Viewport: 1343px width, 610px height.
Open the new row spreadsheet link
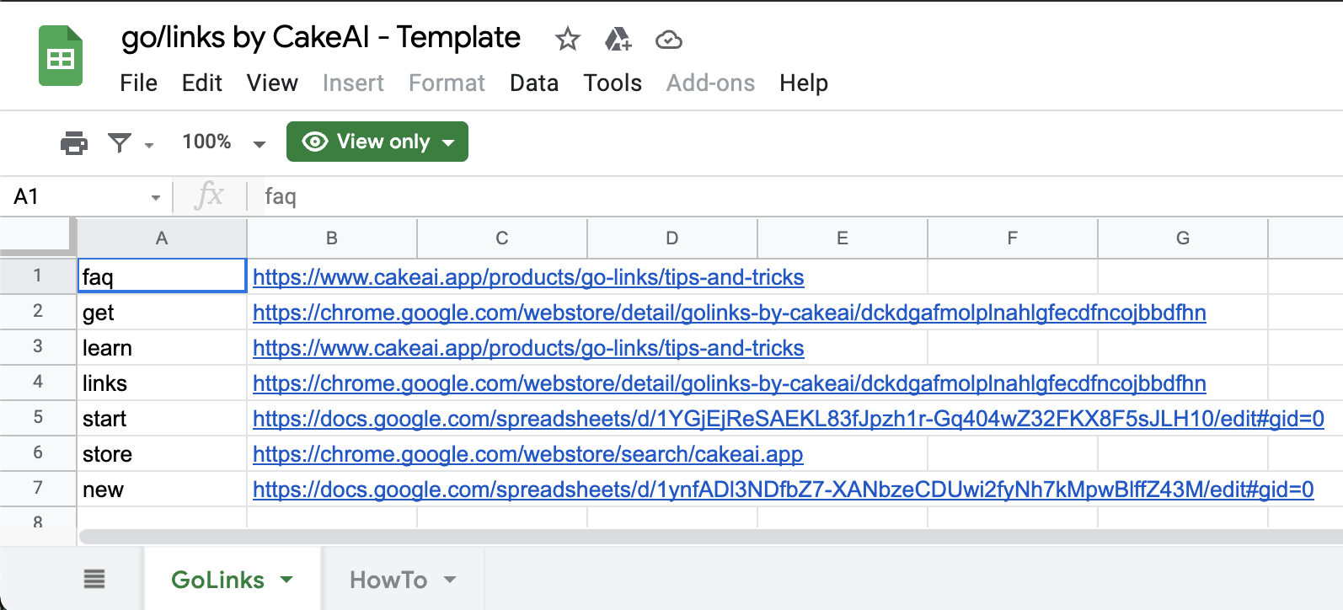pyautogui.click(x=784, y=490)
